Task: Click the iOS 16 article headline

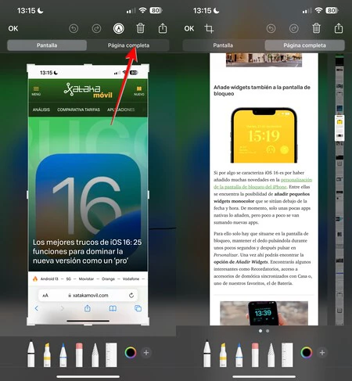Action: (x=87, y=251)
